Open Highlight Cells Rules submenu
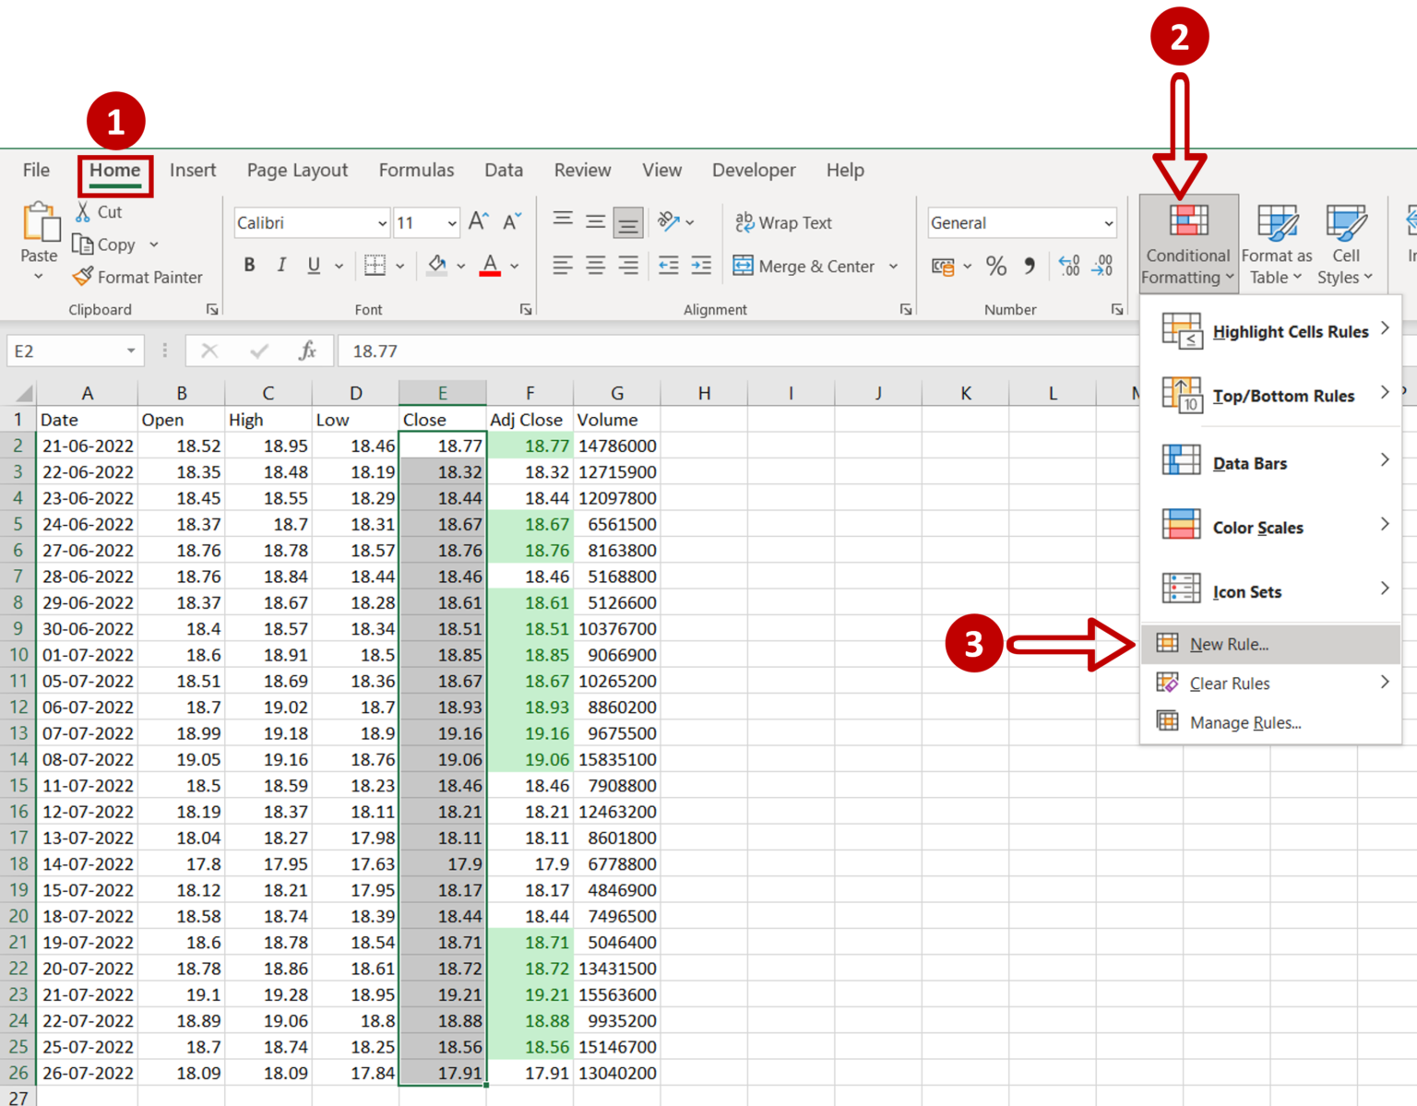 pos(1271,331)
